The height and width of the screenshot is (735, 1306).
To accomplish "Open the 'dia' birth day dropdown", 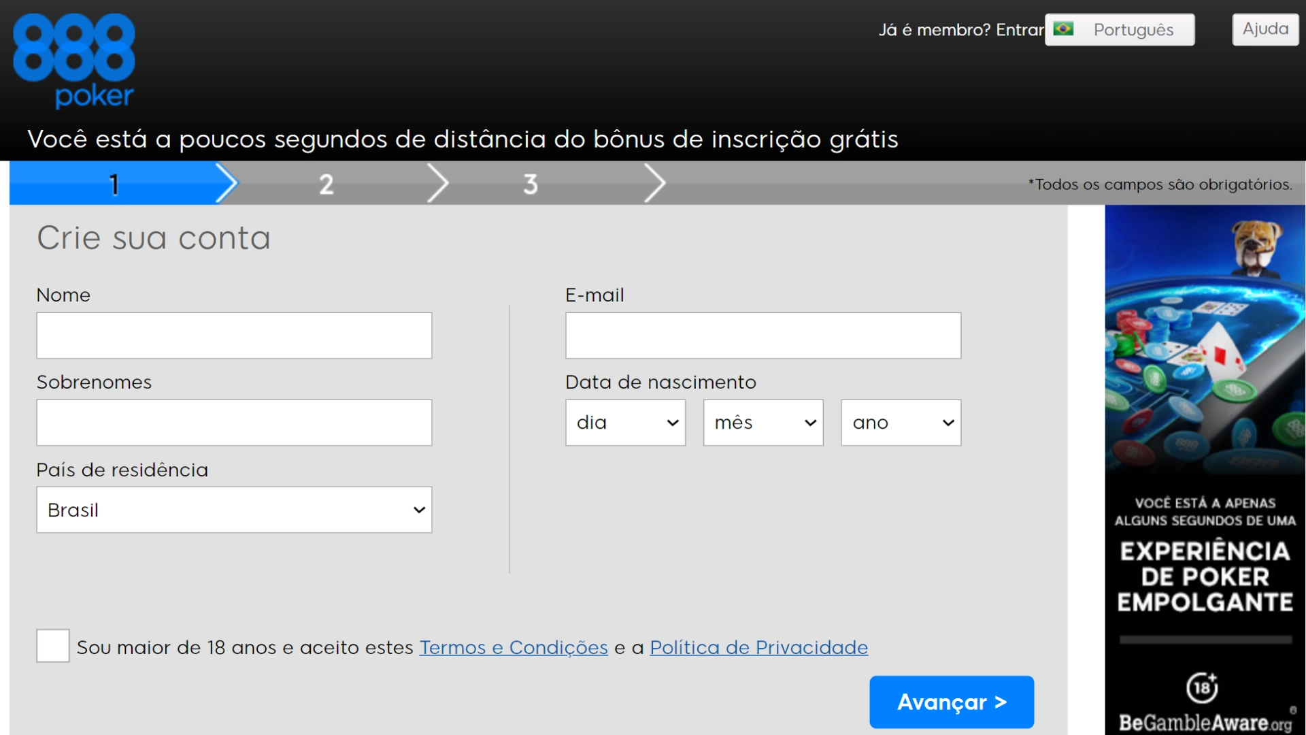I will pos(624,422).
